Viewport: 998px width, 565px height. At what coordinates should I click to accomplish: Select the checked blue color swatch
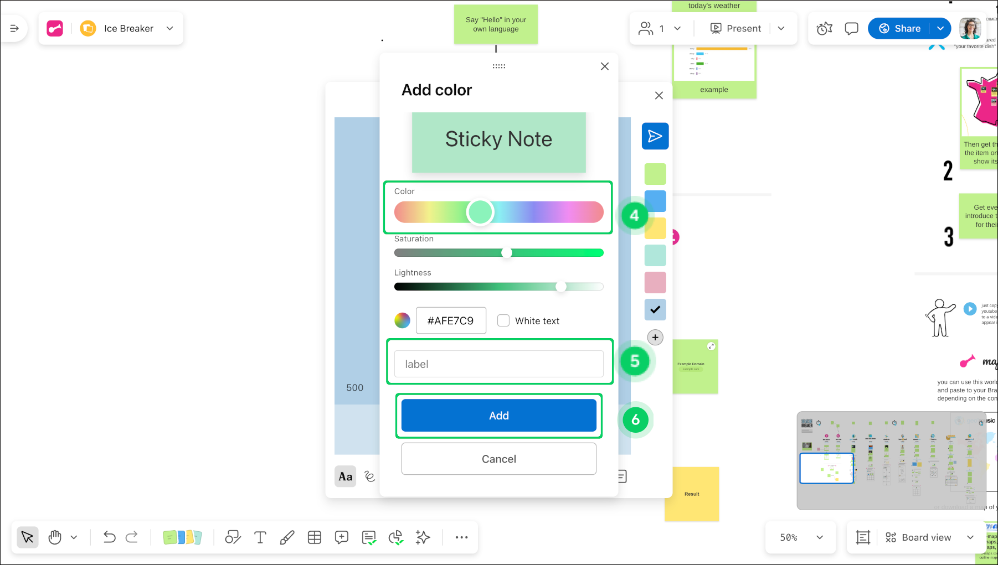(655, 310)
